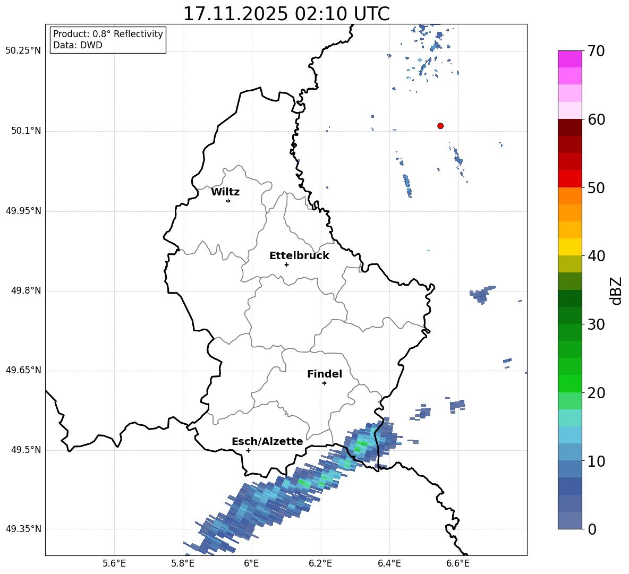
Task: Click the 'Wiltz' city label
Action: pos(225,192)
